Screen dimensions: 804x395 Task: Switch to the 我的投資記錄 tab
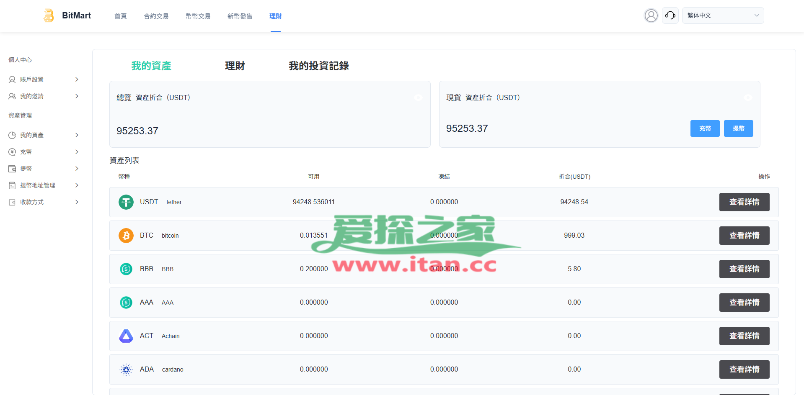(318, 66)
